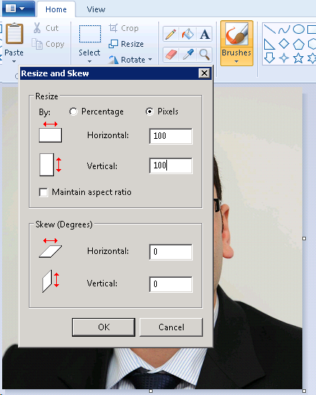Click the Brushes tool icon
The height and width of the screenshot is (395, 316).
(237, 35)
